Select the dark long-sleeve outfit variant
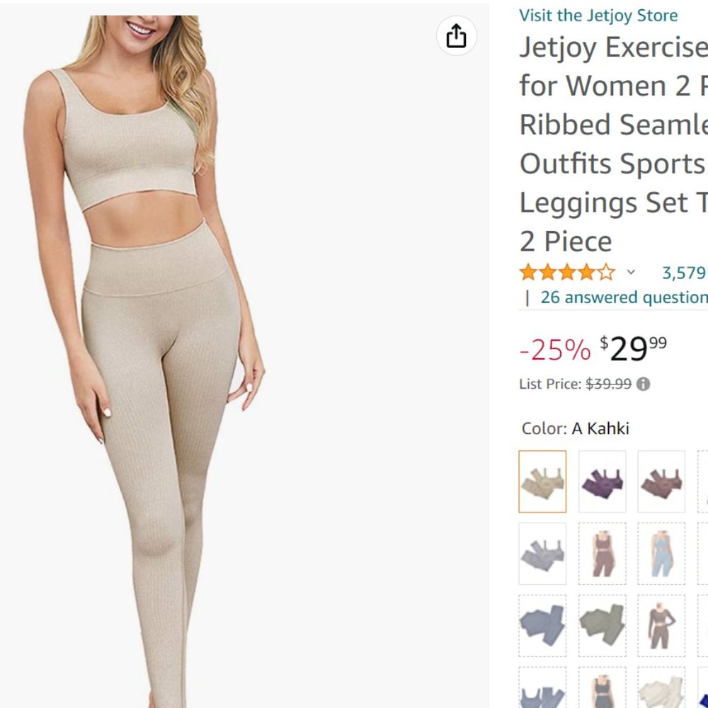The width and height of the screenshot is (708, 708). coord(661,625)
